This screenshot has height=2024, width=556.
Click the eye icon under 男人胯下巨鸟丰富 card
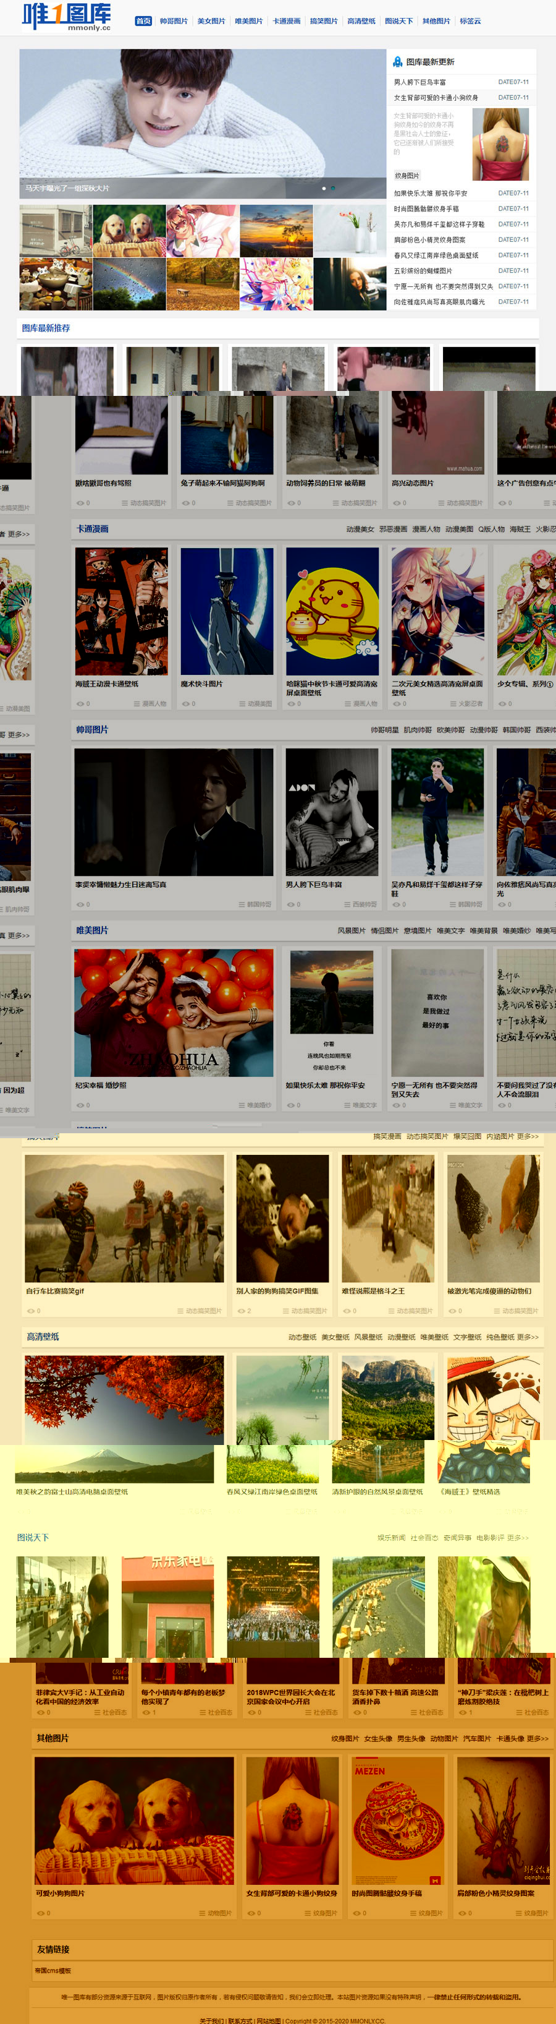(291, 904)
